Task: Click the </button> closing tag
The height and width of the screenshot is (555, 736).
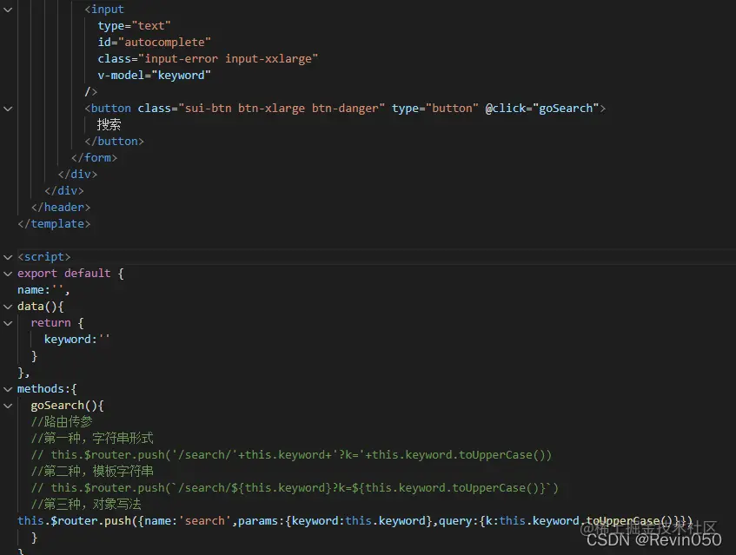Action: click(x=114, y=142)
